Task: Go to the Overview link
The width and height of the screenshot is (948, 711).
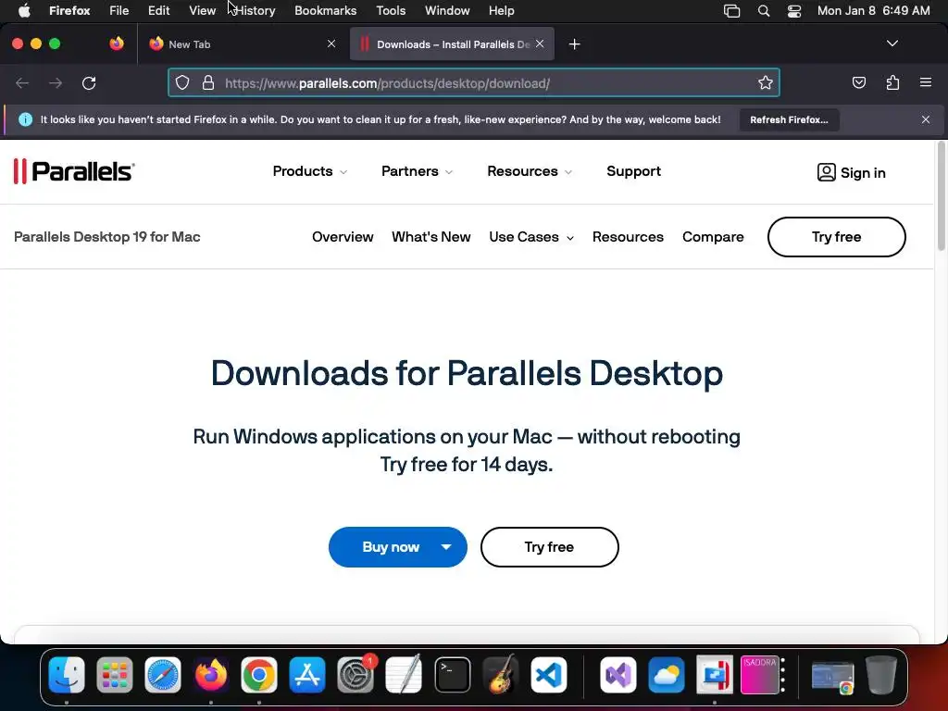Action: pos(343,237)
